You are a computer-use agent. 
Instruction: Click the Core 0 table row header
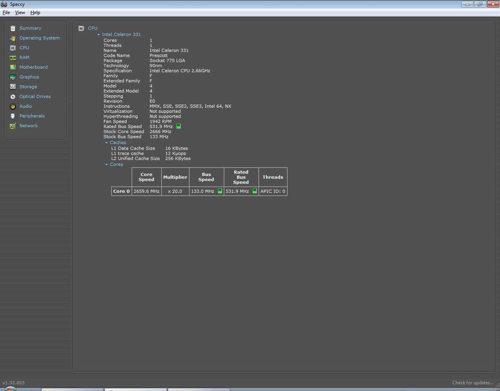(x=121, y=191)
